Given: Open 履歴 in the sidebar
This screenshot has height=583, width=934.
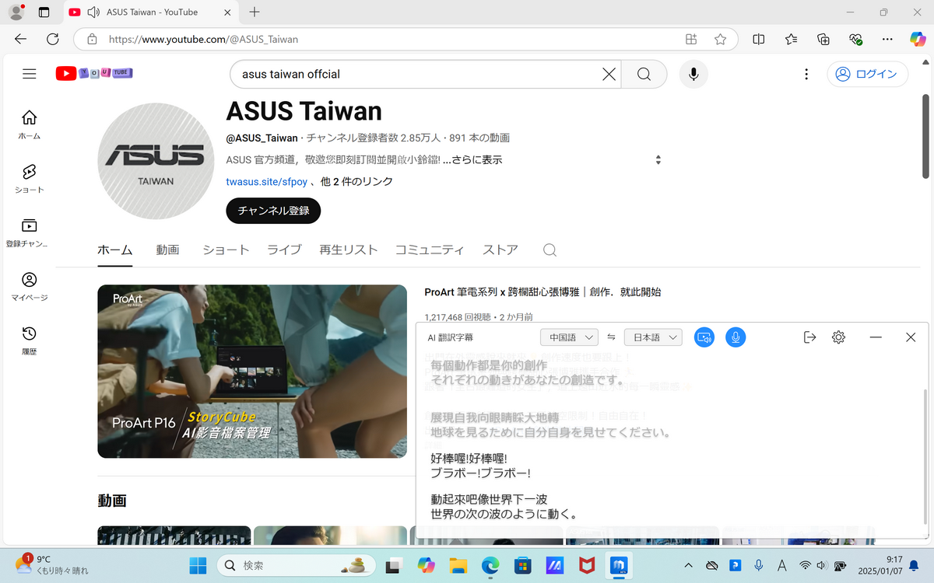Looking at the screenshot, I should 29,340.
